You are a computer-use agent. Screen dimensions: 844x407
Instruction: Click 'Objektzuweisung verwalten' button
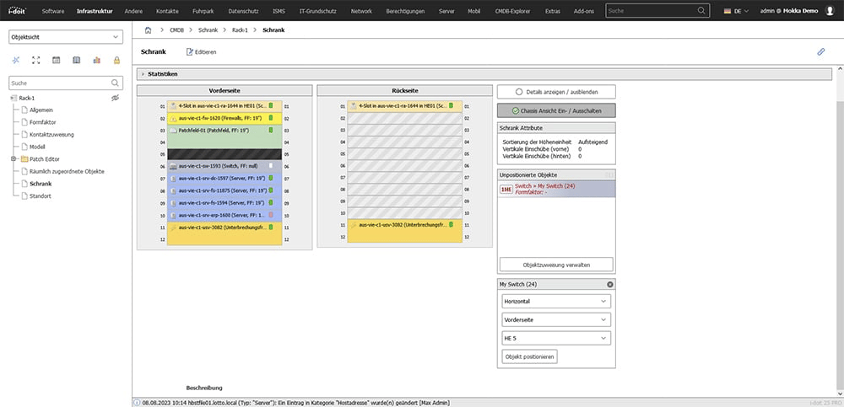pos(556,265)
